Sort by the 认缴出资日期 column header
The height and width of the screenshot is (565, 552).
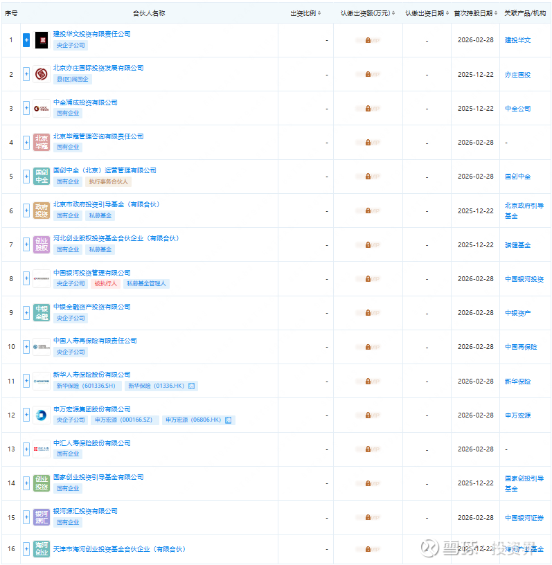(x=427, y=13)
